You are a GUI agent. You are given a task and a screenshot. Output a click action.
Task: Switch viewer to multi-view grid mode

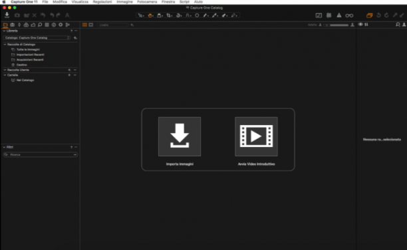84,25
